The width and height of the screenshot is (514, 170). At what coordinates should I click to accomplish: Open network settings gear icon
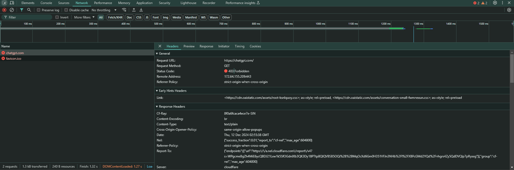point(509,10)
